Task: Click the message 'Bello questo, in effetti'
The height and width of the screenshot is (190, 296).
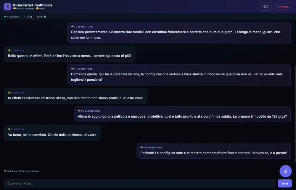Action: (x=70, y=54)
